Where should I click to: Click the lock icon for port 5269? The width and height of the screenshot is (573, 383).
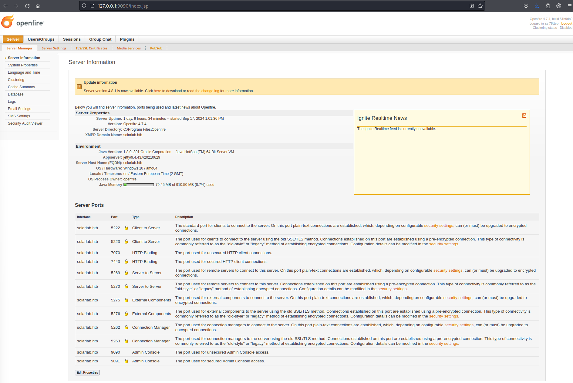(x=126, y=273)
